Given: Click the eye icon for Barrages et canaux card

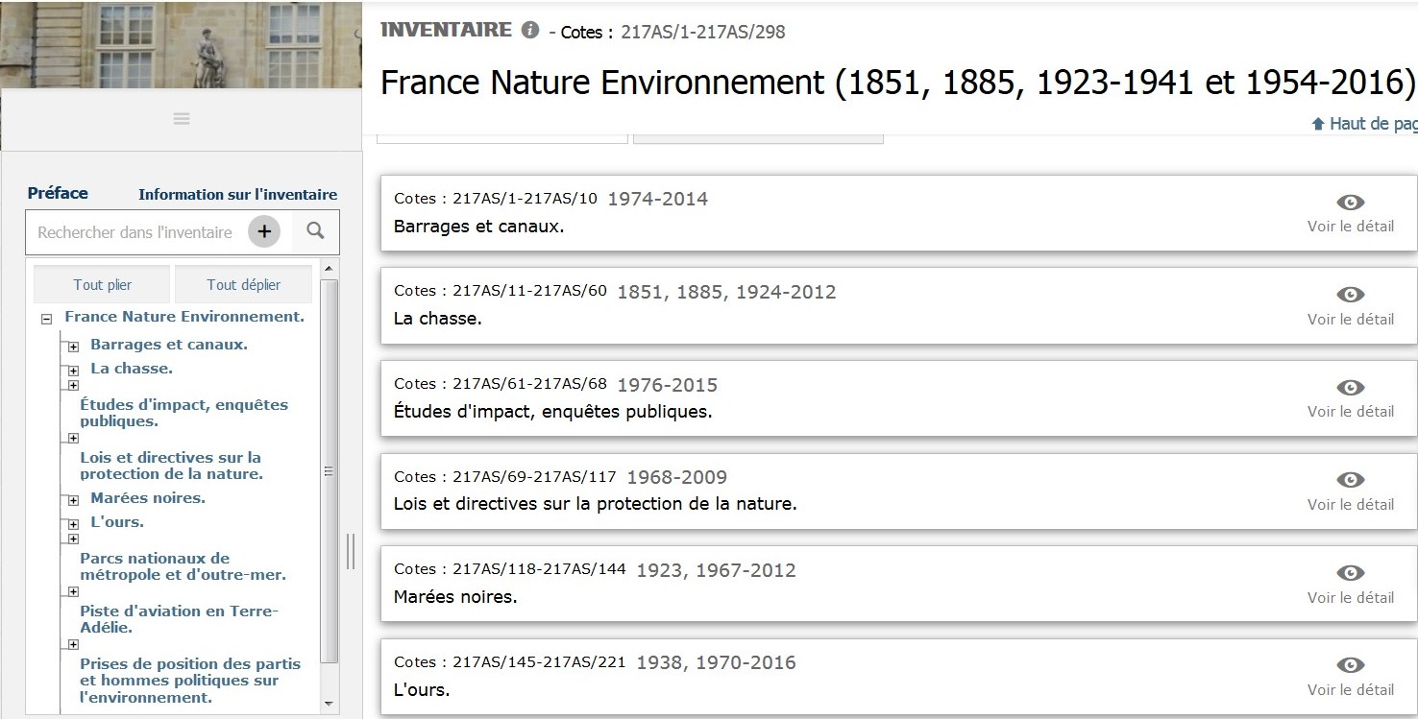Looking at the screenshot, I should [x=1350, y=202].
